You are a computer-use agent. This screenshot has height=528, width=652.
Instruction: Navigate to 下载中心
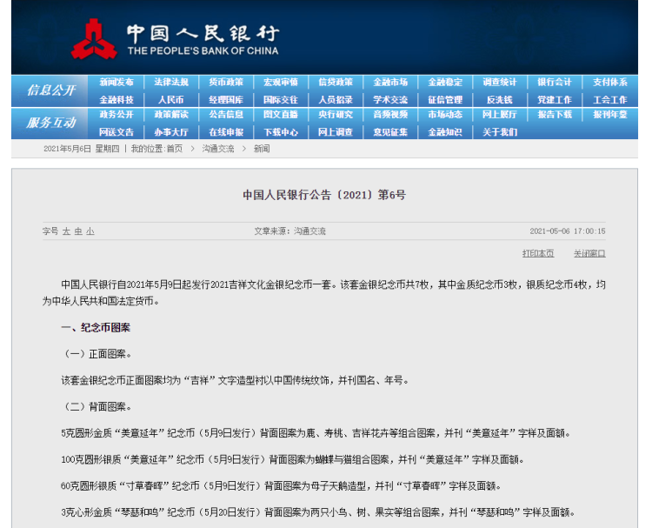pos(281,132)
